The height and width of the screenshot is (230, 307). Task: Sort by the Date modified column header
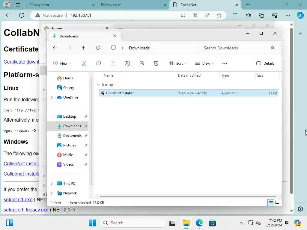coord(197,75)
